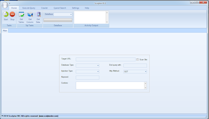The width and height of the screenshot is (209, 119).
Task: Switch to the Execute Query tab
Action: coord(29,8)
